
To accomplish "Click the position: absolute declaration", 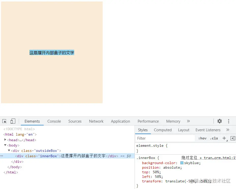I will point(162,167).
